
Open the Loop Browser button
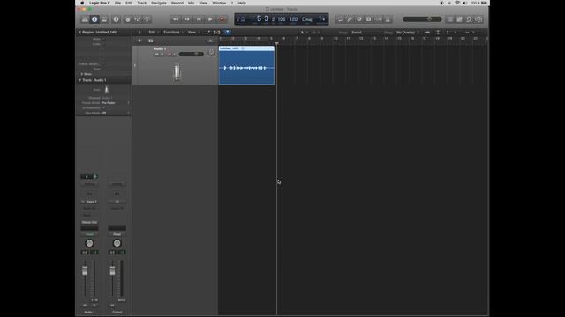(469, 19)
